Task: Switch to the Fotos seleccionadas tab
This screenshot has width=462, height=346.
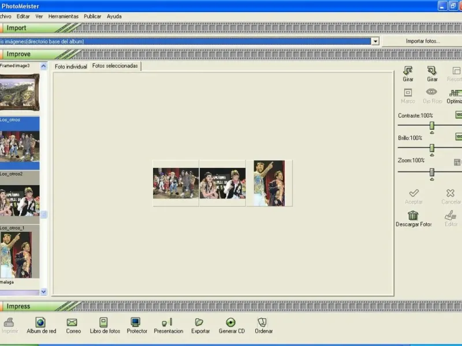Action: pyautogui.click(x=115, y=66)
